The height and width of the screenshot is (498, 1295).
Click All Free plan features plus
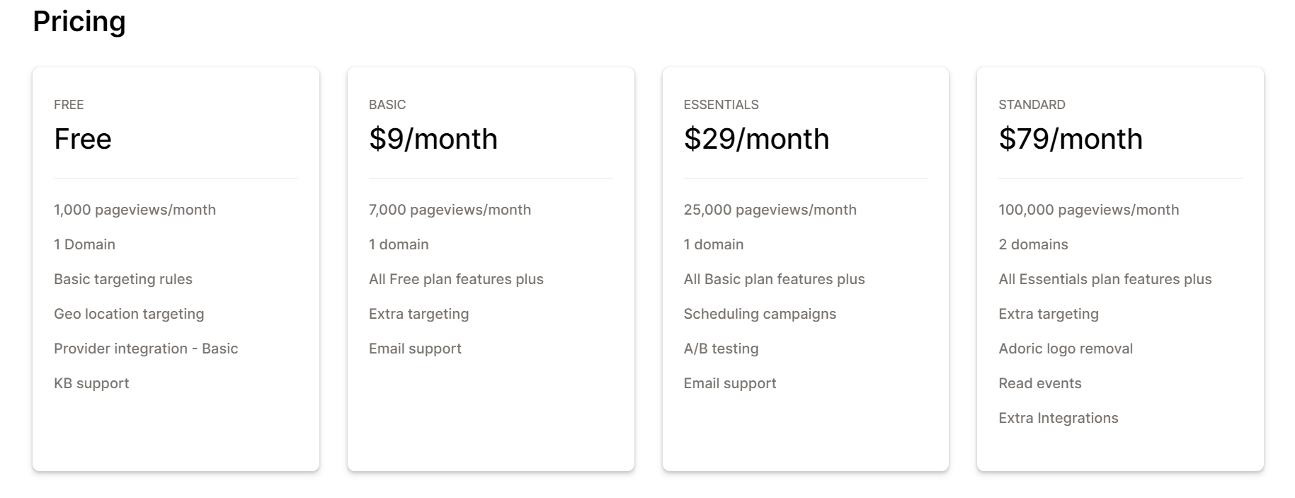point(456,279)
